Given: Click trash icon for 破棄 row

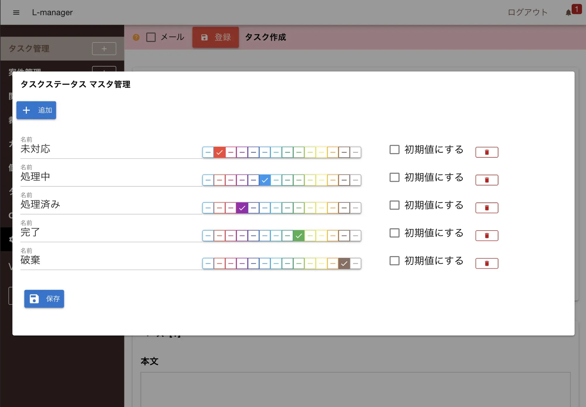Looking at the screenshot, I should [x=486, y=263].
